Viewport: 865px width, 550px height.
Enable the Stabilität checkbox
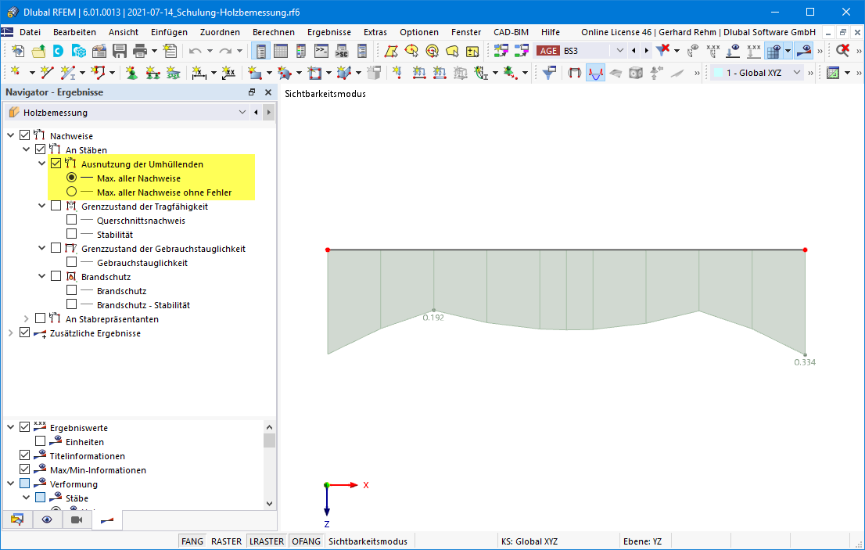pos(71,234)
